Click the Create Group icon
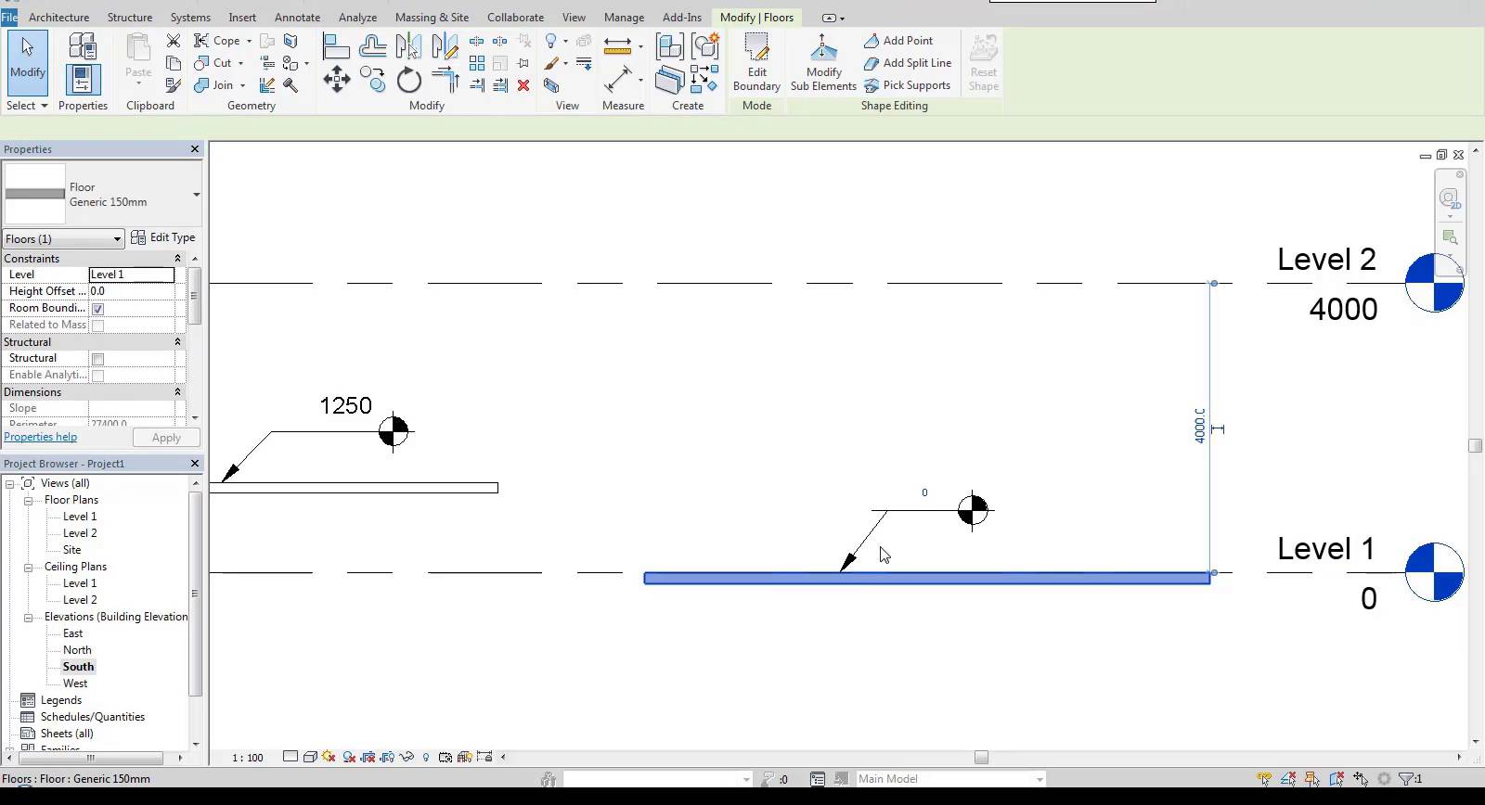This screenshot has height=805, width=1485. 705,45
